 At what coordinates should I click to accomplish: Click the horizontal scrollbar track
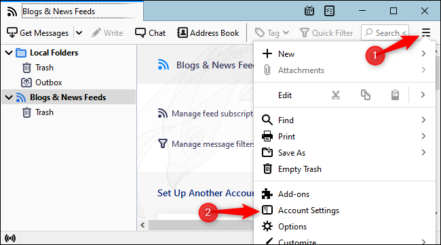(x=201, y=225)
